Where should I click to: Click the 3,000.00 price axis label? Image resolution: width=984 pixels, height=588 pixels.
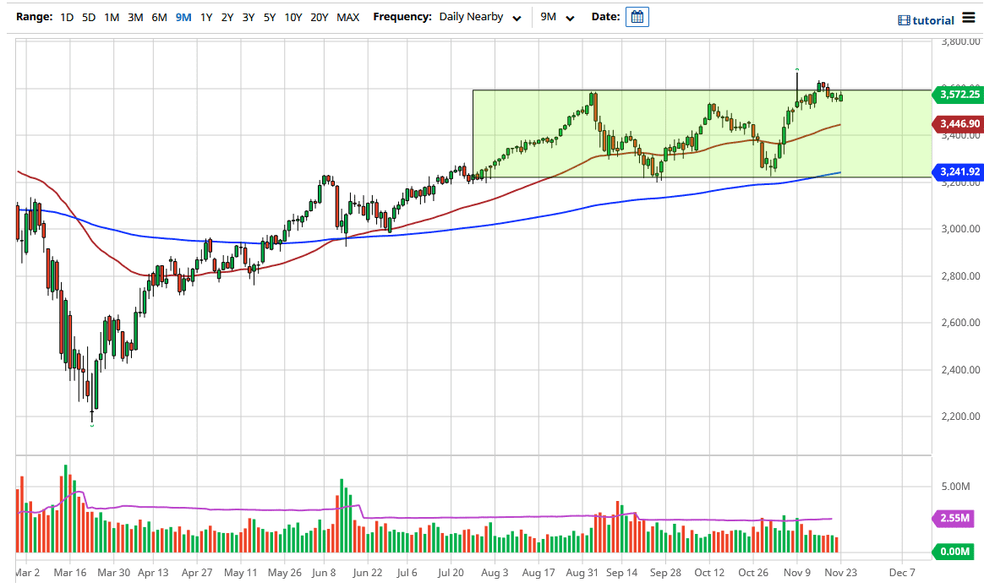[x=960, y=230]
